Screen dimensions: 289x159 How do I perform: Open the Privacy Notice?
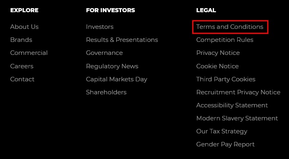point(218,53)
